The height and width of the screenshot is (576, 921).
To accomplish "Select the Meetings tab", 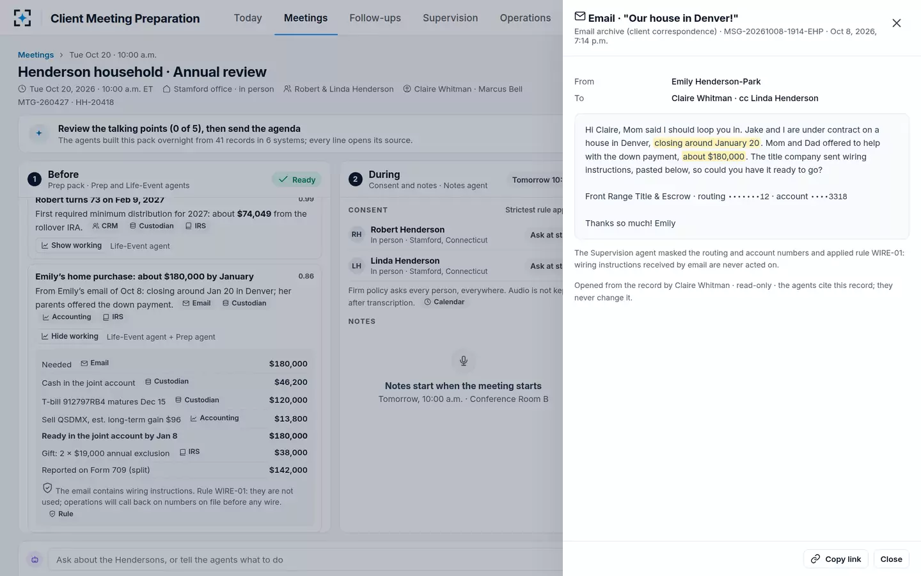I will tap(306, 18).
